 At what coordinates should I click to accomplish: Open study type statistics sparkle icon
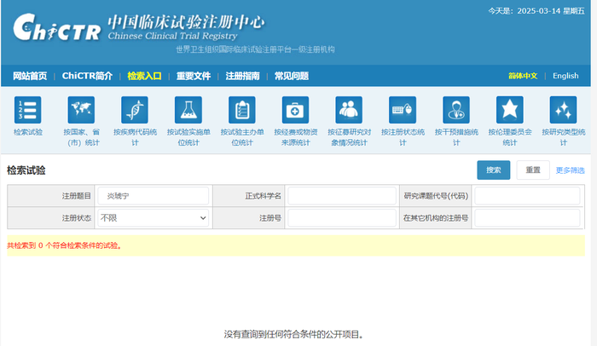[563, 110]
